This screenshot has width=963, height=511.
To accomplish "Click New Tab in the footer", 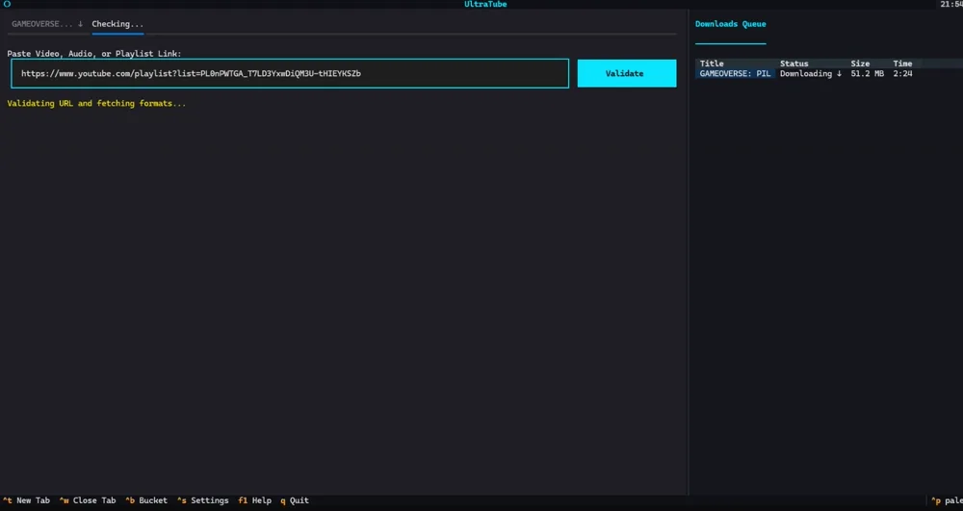I will (26, 500).
